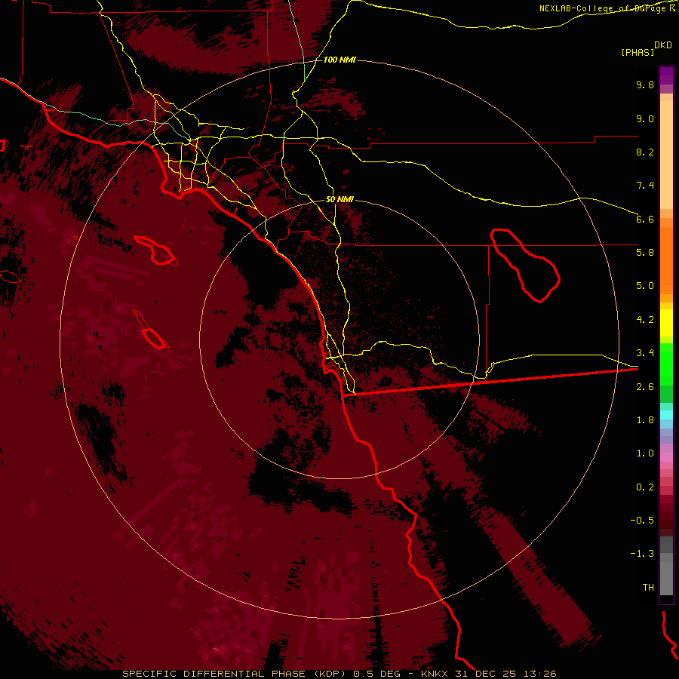The image size is (679, 679).
Task: Click the [PHAS] units label
Action: [x=638, y=52]
